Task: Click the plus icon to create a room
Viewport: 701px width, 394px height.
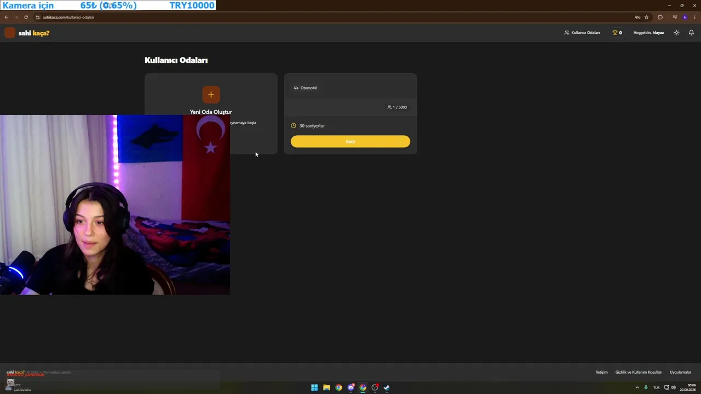Action: (211, 95)
